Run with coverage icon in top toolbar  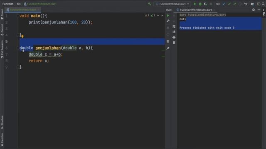(205, 4)
